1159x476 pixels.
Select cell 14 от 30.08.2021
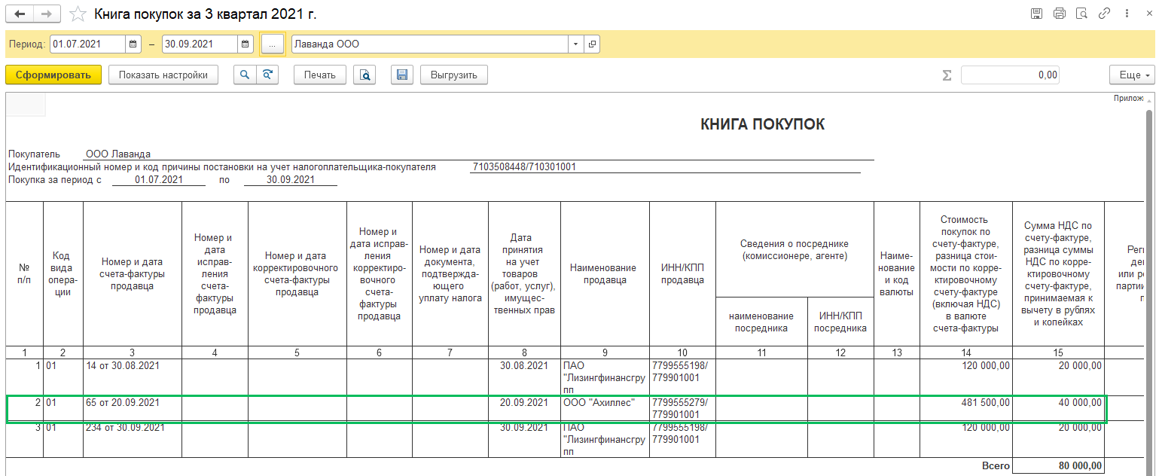pyautogui.click(x=132, y=377)
